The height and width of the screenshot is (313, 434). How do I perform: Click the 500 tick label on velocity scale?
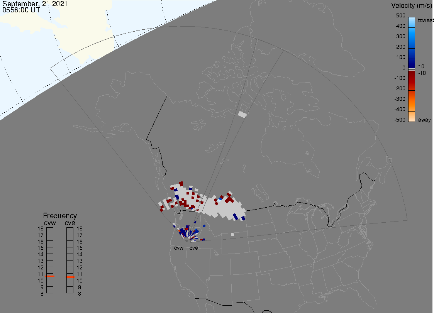[x=400, y=16]
